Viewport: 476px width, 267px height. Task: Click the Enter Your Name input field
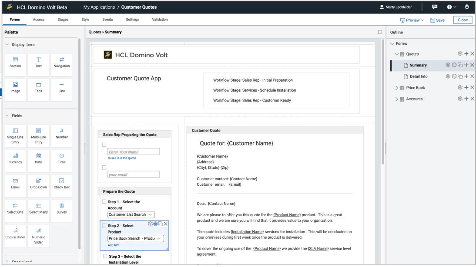click(x=133, y=152)
